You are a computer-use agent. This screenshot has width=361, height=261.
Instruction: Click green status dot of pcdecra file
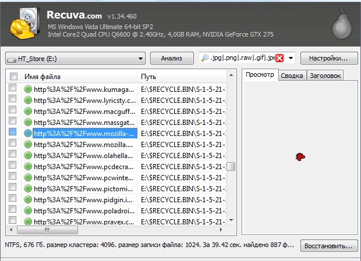28,166
